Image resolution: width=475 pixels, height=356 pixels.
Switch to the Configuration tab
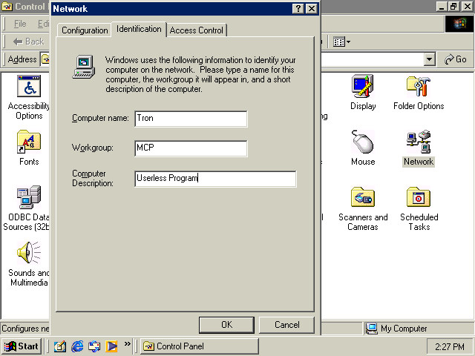85,30
